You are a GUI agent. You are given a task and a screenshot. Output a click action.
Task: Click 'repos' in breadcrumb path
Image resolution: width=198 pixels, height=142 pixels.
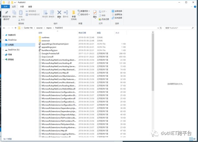[49, 28]
